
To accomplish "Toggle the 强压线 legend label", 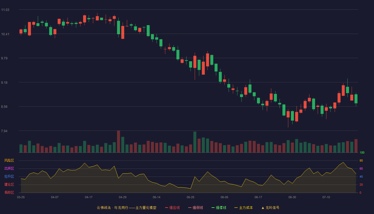I will (x=174, y=208).
